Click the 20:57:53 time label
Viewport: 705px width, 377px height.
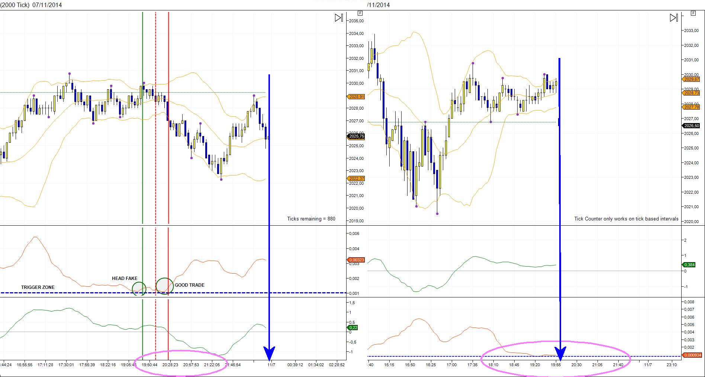pos(191,365)
